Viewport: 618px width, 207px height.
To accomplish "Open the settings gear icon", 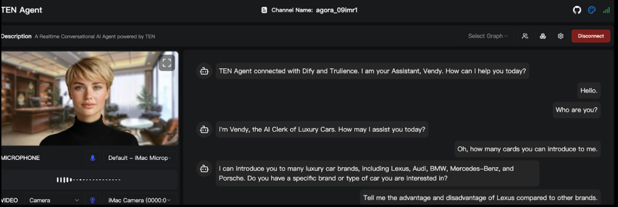I will tap(561, 36).
